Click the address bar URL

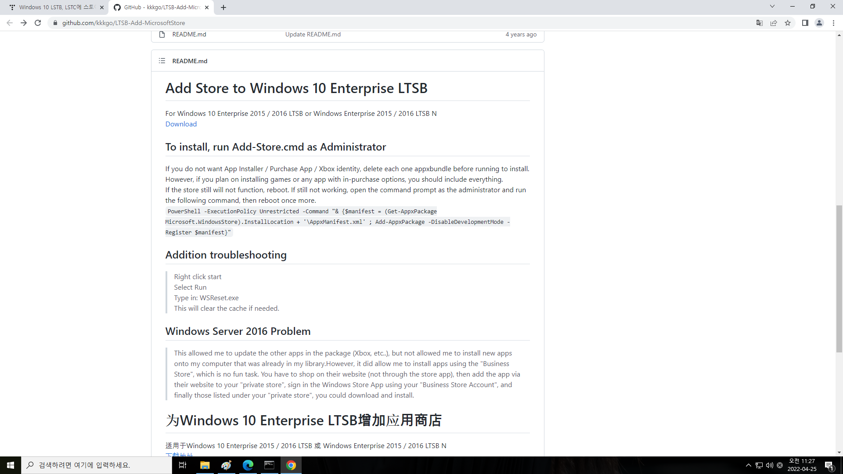tap(123, 23)
